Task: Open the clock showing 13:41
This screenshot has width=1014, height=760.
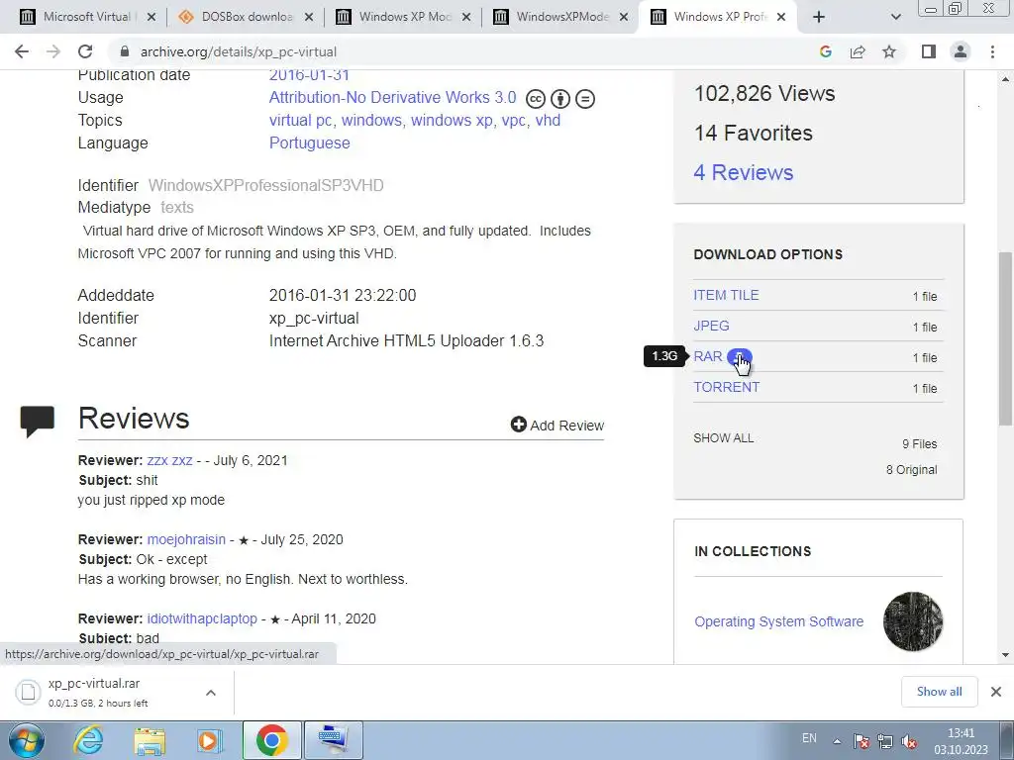Action: [x=961, y=741]
